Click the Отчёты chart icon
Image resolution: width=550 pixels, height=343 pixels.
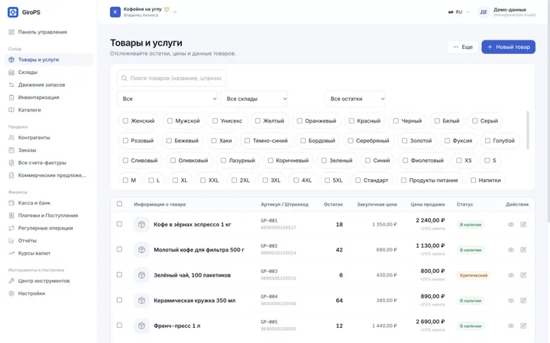tap(11, 241)
